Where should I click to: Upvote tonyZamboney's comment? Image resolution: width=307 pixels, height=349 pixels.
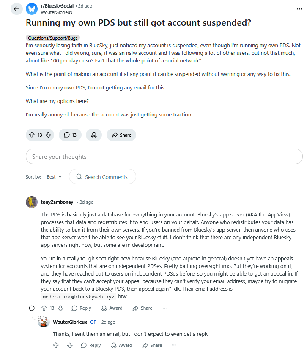[x=44, y=308]
